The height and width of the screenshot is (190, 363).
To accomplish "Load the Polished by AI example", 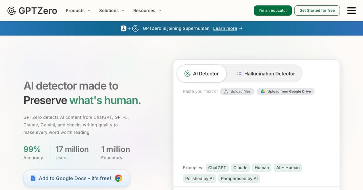I will click(x=199, y=179).
